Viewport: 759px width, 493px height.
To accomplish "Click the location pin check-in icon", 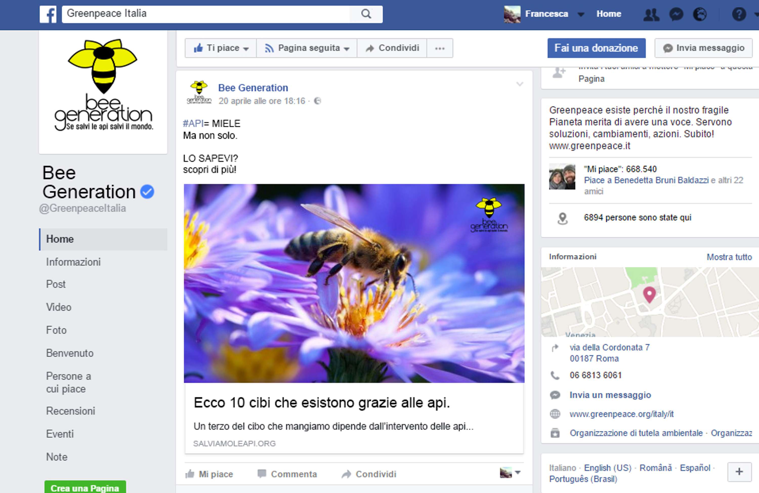I will point(563,219).
